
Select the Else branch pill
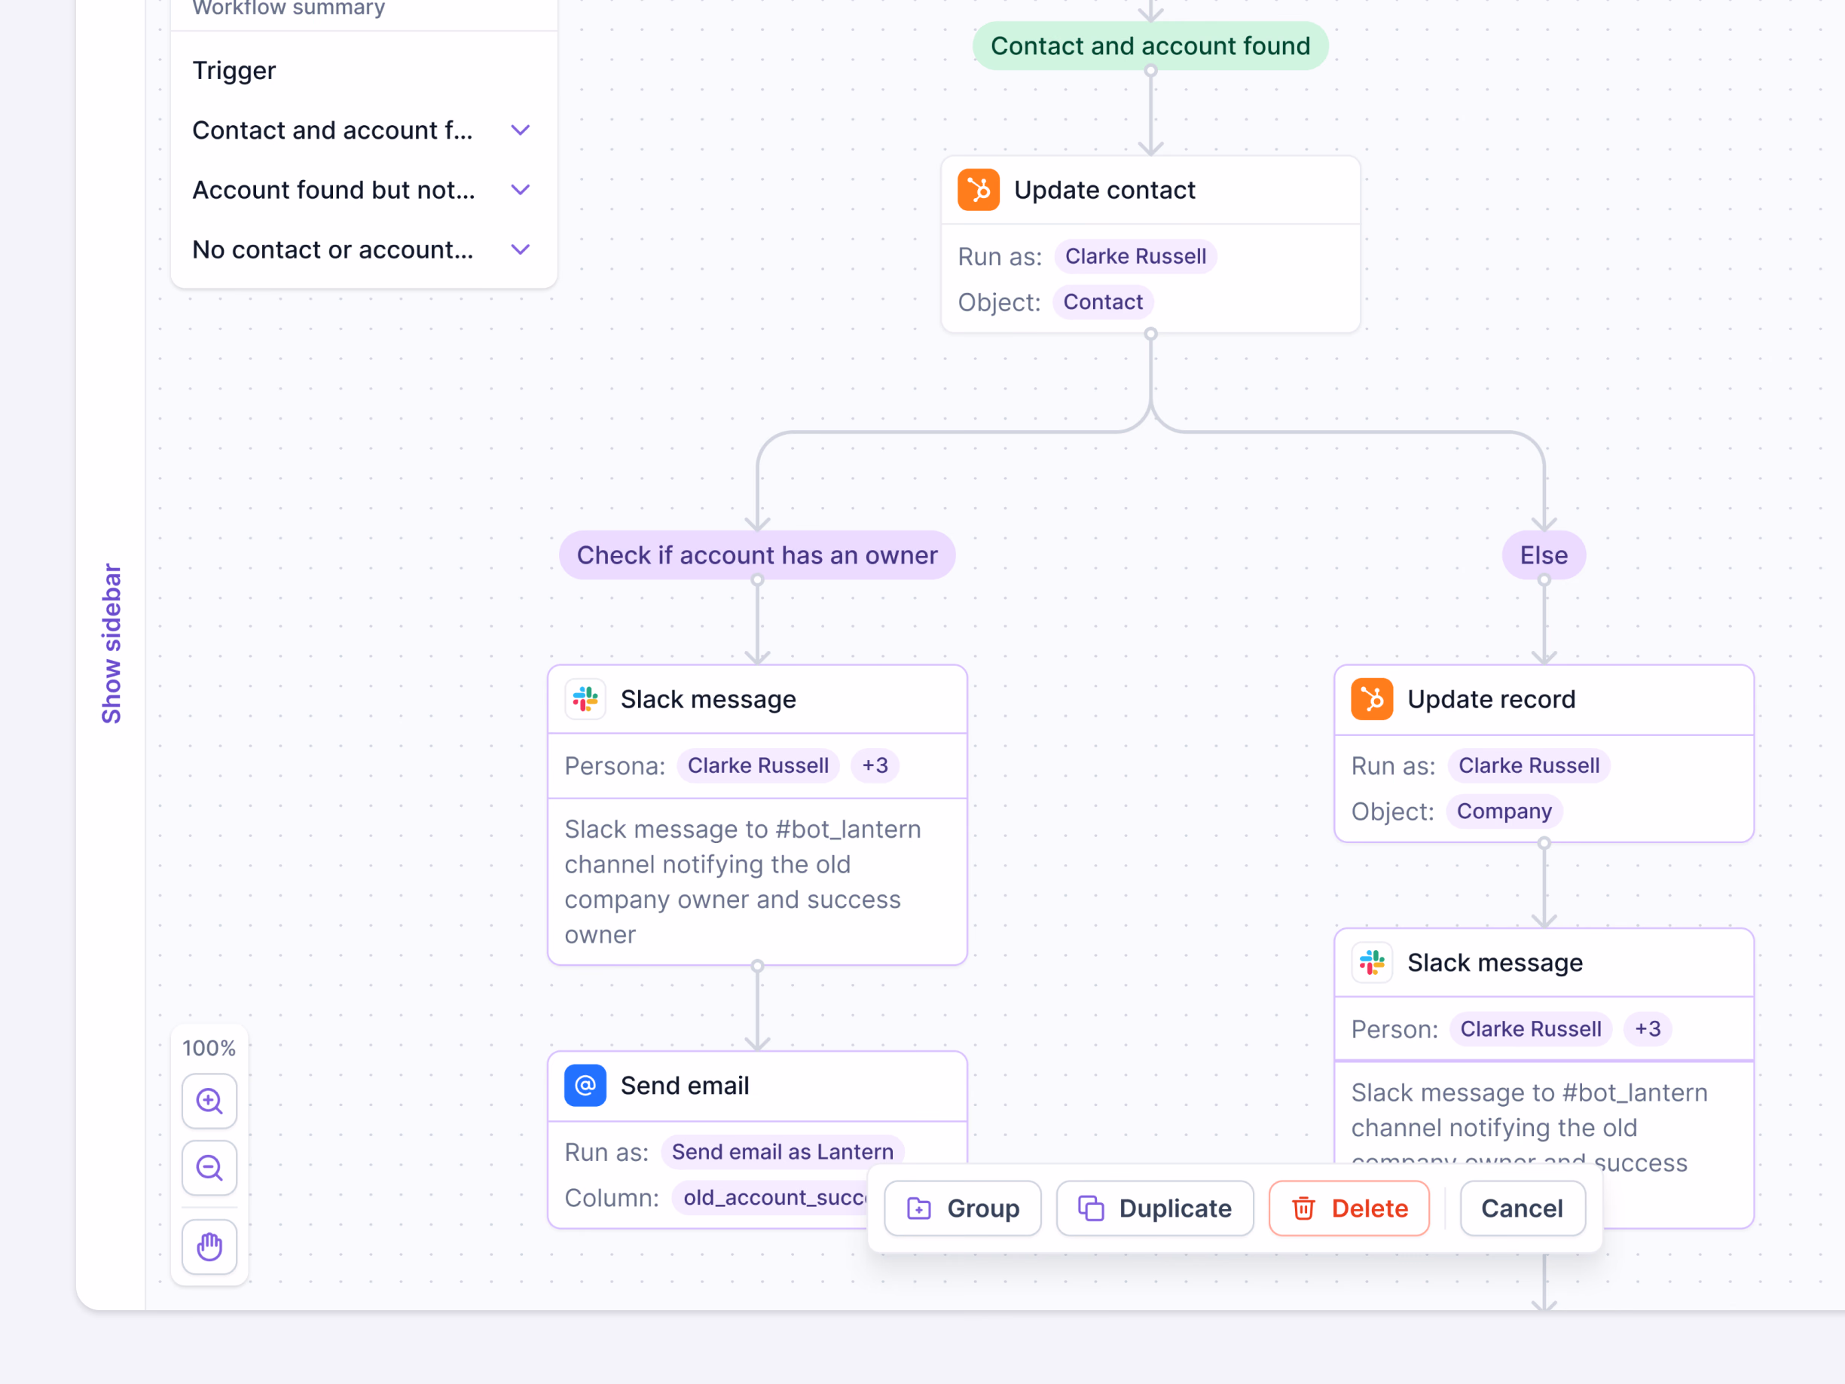pos(1544,555)
